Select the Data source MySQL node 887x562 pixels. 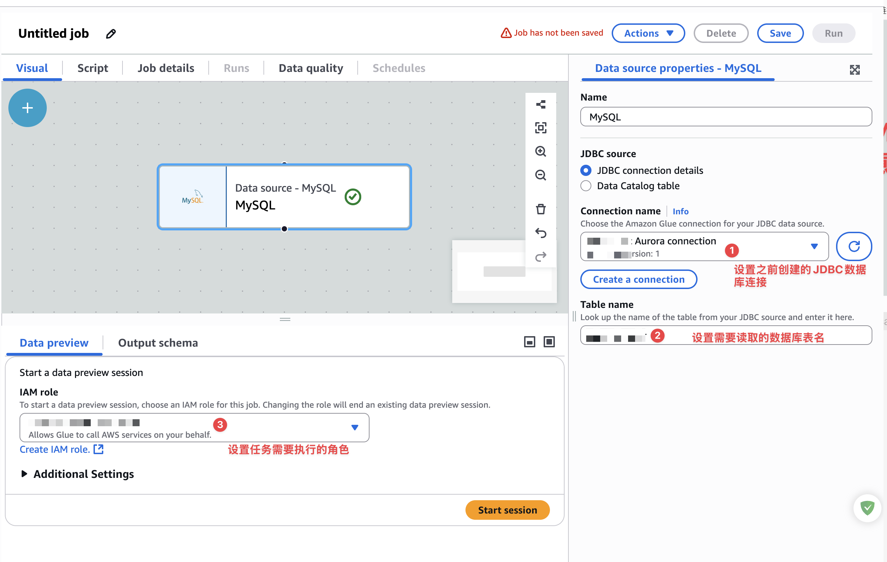(x=284, y=197)
